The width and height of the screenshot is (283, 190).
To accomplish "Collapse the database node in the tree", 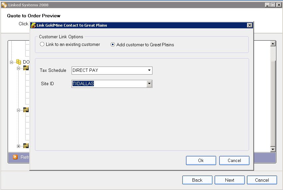I will coord(12,63).
